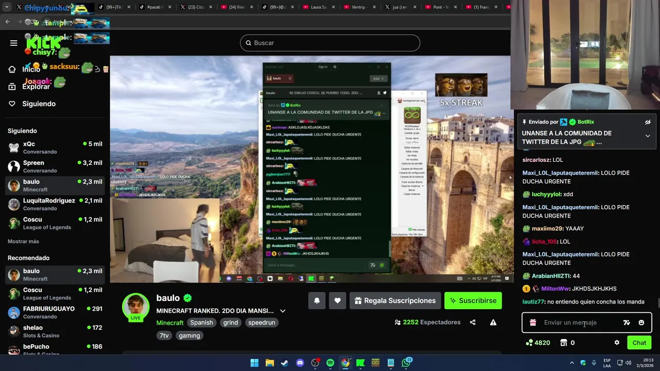The height and width of the screenshot is (371, 660).
Task: Open Windows Start menu
Action: (x=254, y=363)
